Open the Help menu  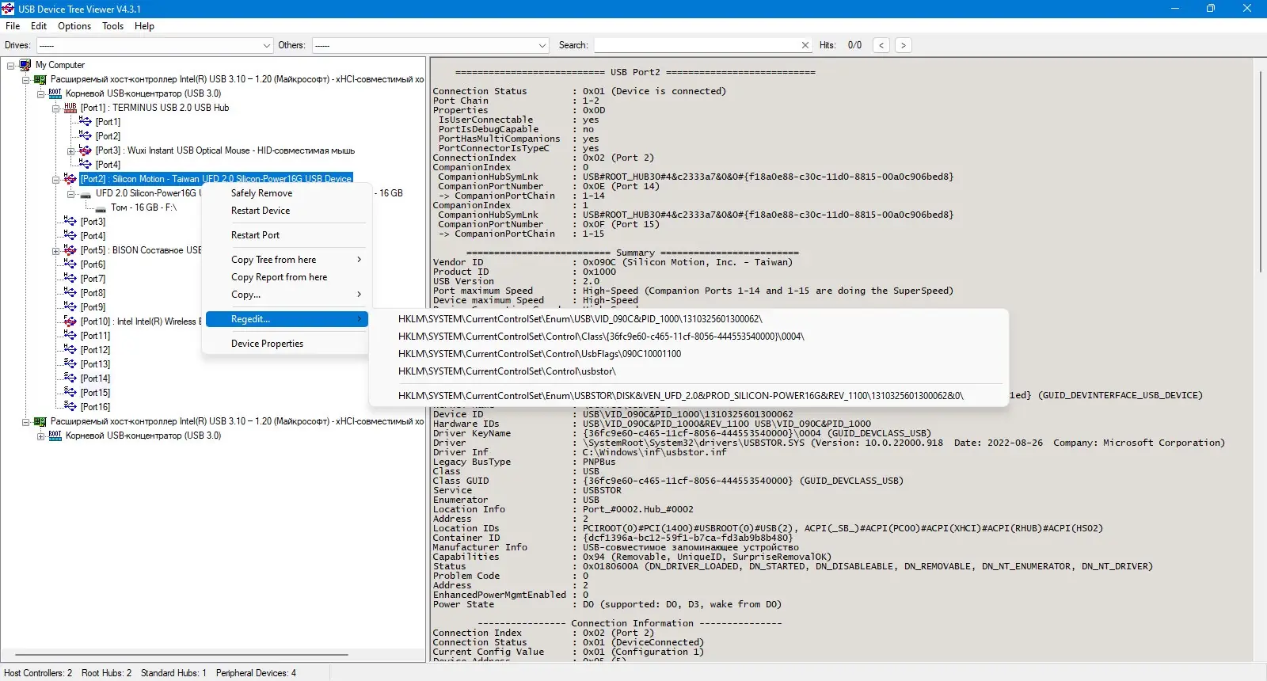(x=144, y=26)
